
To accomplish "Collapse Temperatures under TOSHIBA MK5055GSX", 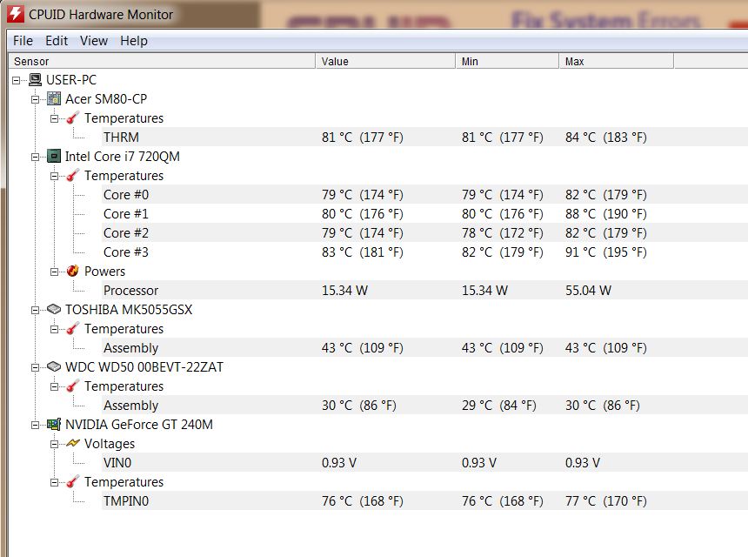I will pyautogui.click(x=55, y=329).
